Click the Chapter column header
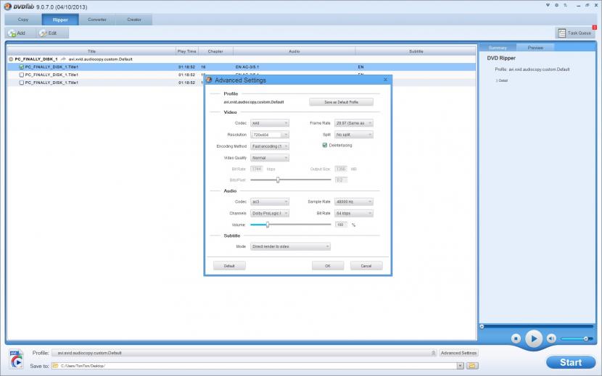Viewport: 602px width, 376px height. (x=215, y=51)
